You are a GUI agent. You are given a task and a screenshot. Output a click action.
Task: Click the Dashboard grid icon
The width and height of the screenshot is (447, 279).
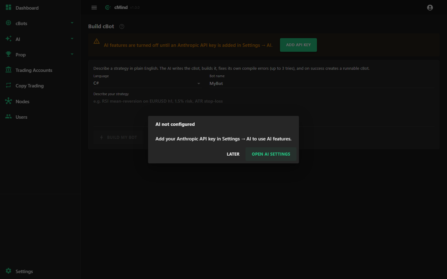8,7
